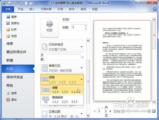Click the document page preview thumbnail
Viewport: 159px width, 120px height.
(x=122, y=60)
